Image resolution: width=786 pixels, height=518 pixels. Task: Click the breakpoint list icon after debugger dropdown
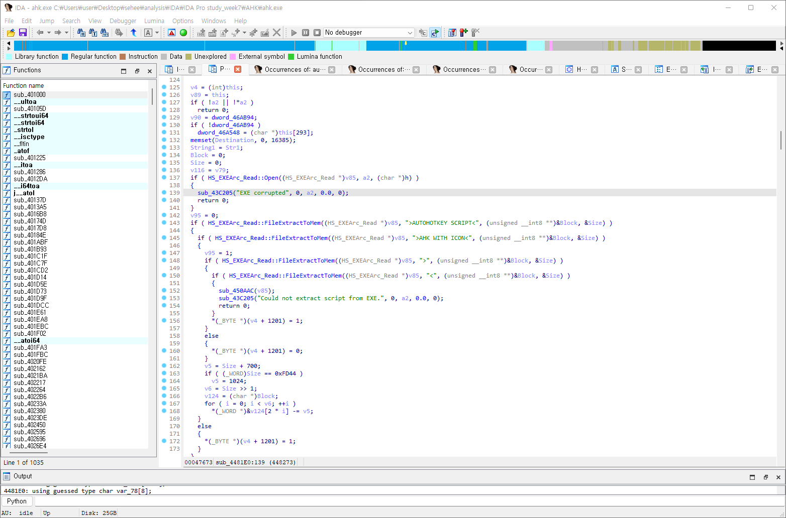point(423,33)
